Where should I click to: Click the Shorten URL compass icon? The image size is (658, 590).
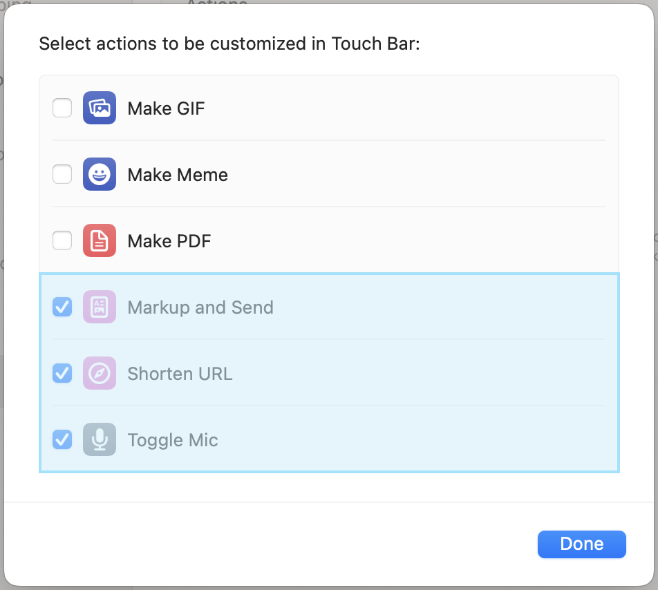point(100,374)
